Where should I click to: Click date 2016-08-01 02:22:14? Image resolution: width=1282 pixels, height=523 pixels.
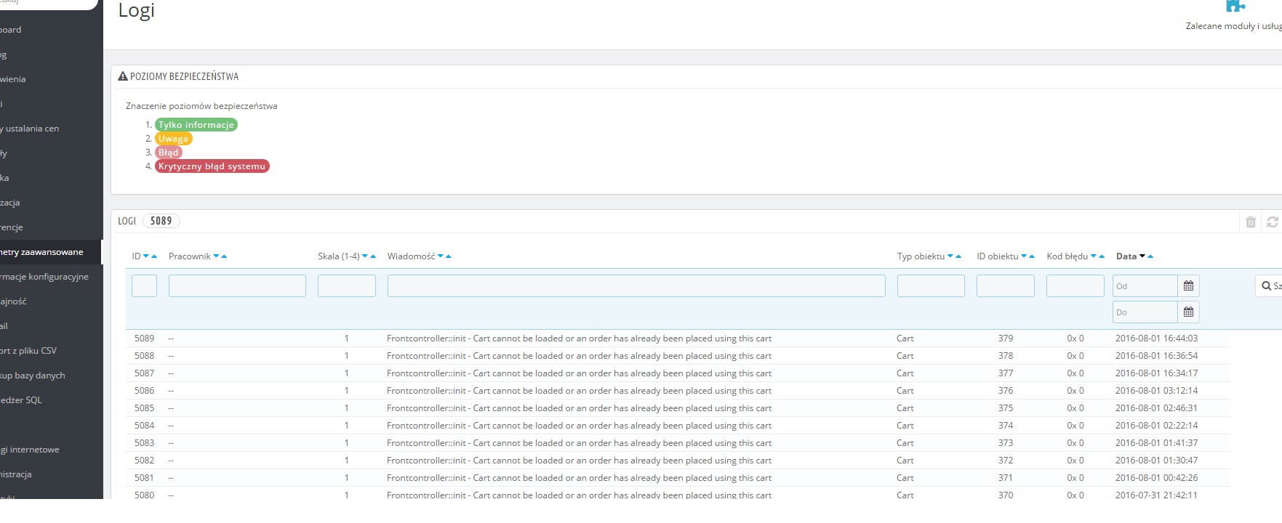click(x=1156, y=426)
